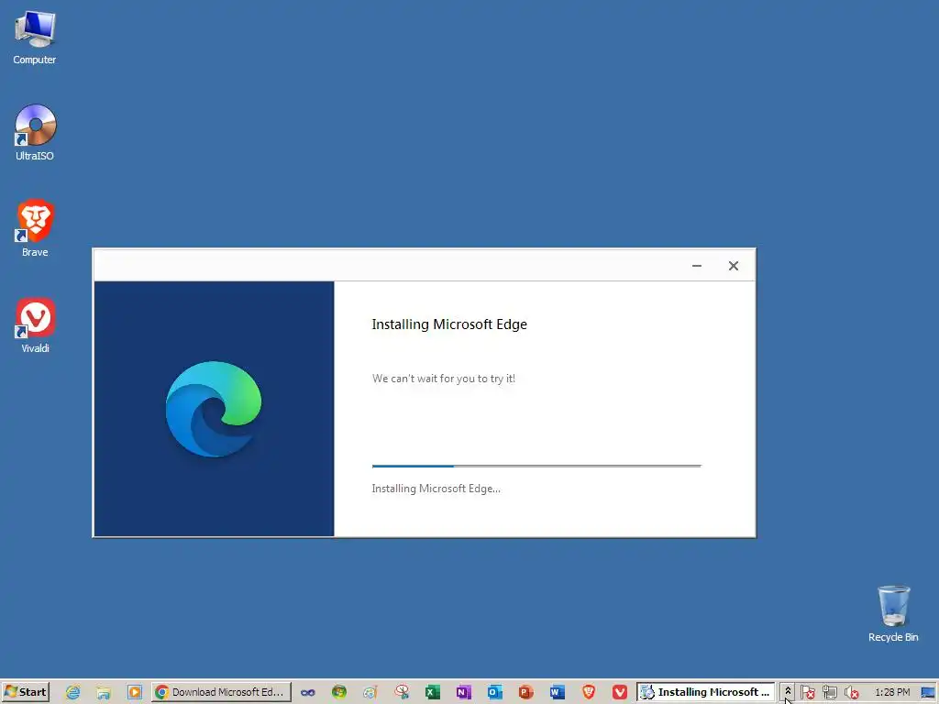The width and height of the screenshot is (939, 704).
Task: Launch Word from the taskbar
Action: pyautogui.click(x=557, y=693)
